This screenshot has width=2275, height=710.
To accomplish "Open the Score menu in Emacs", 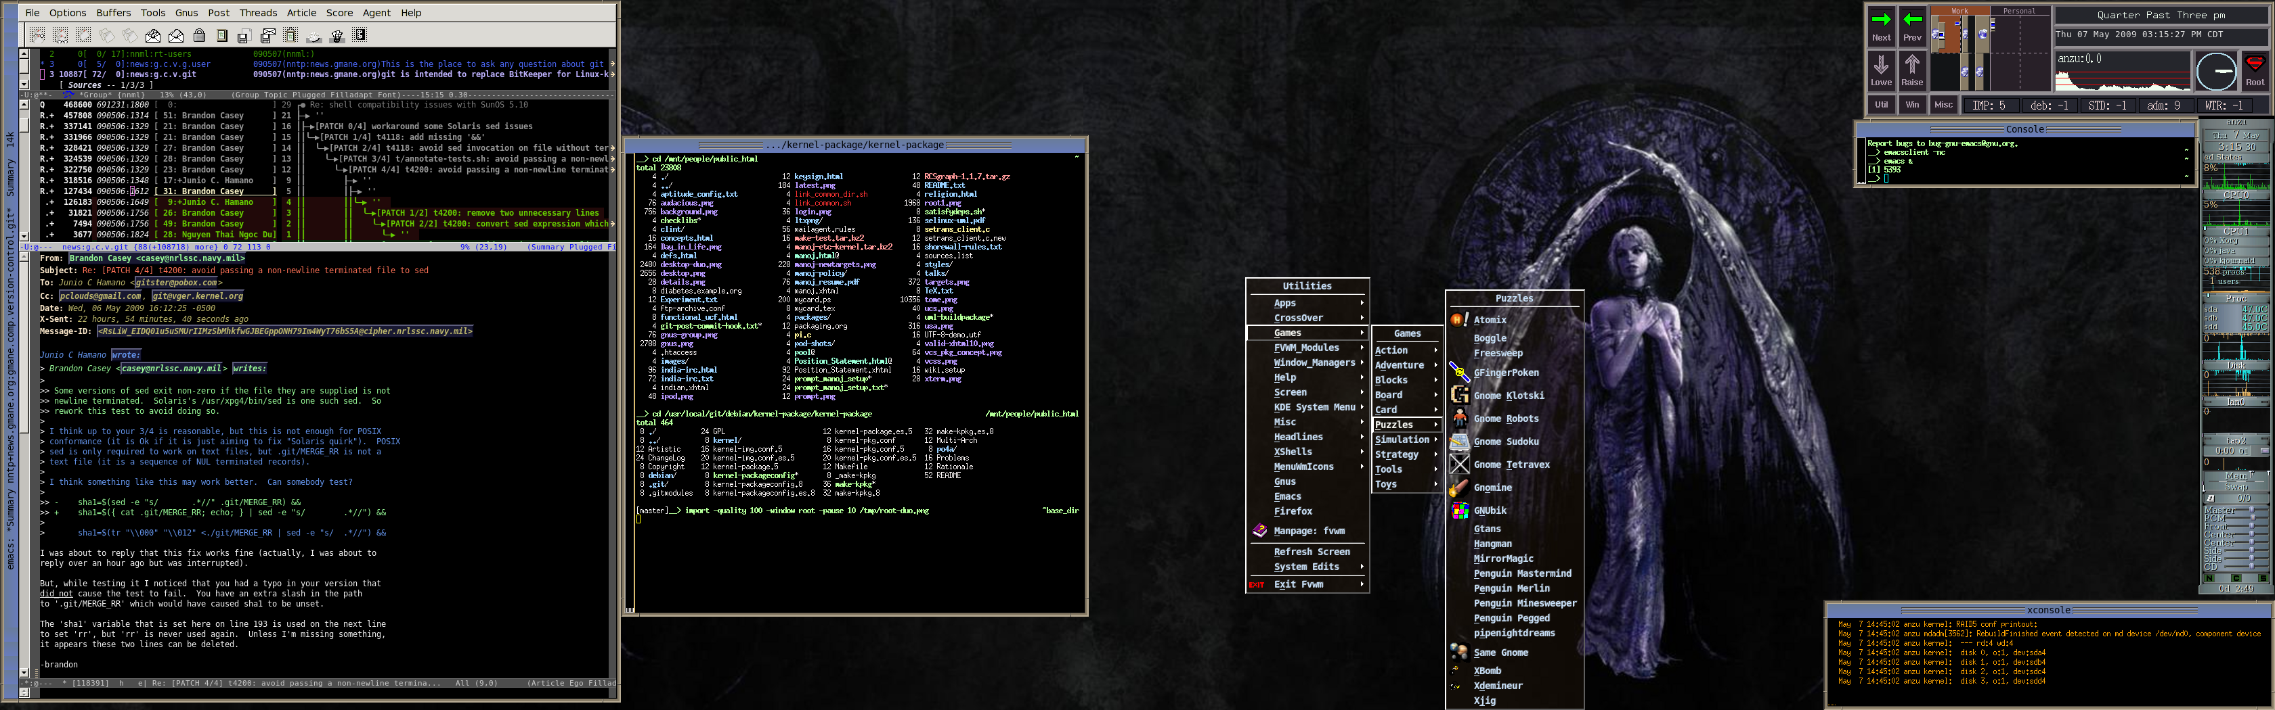I will pyautogui.click(x=339, y=14).
